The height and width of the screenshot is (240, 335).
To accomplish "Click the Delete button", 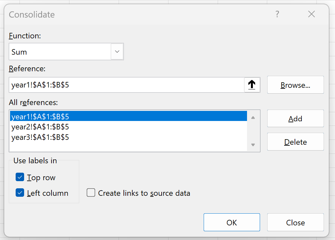I will (295, 141).
